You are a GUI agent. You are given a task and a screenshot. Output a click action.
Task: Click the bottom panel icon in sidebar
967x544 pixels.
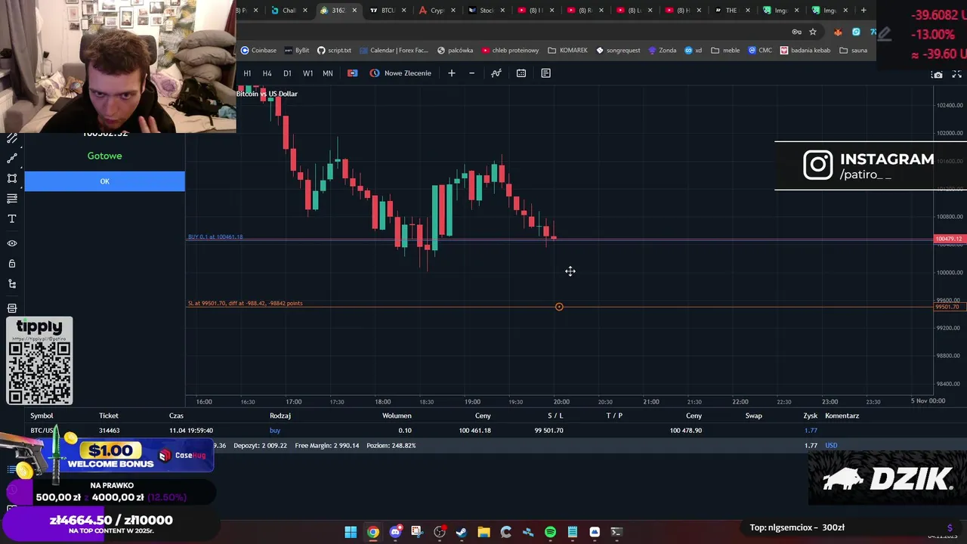pos(12,308)
